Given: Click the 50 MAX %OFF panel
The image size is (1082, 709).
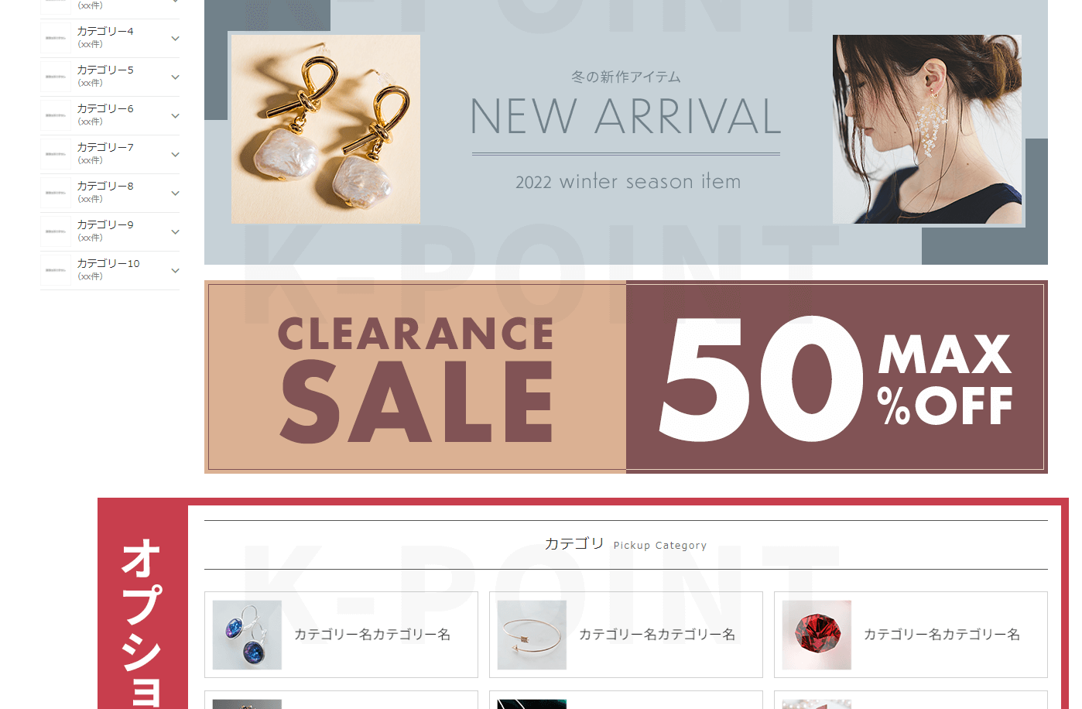Looking at the screenshot, I should pyautogui.click(x=837, y=377).
